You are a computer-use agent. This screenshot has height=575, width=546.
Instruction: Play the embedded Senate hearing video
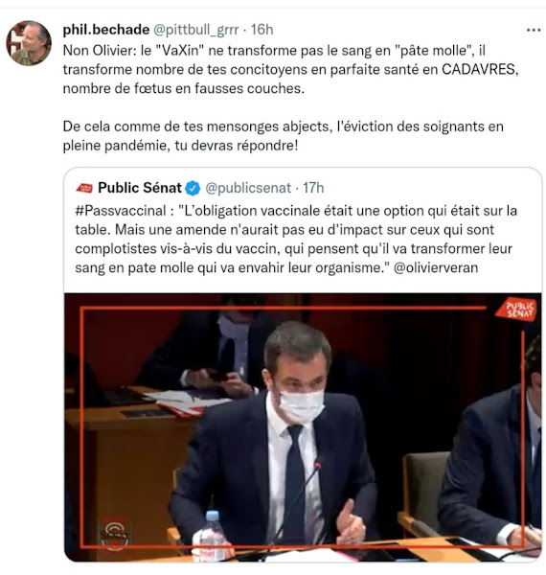[303, 427]
